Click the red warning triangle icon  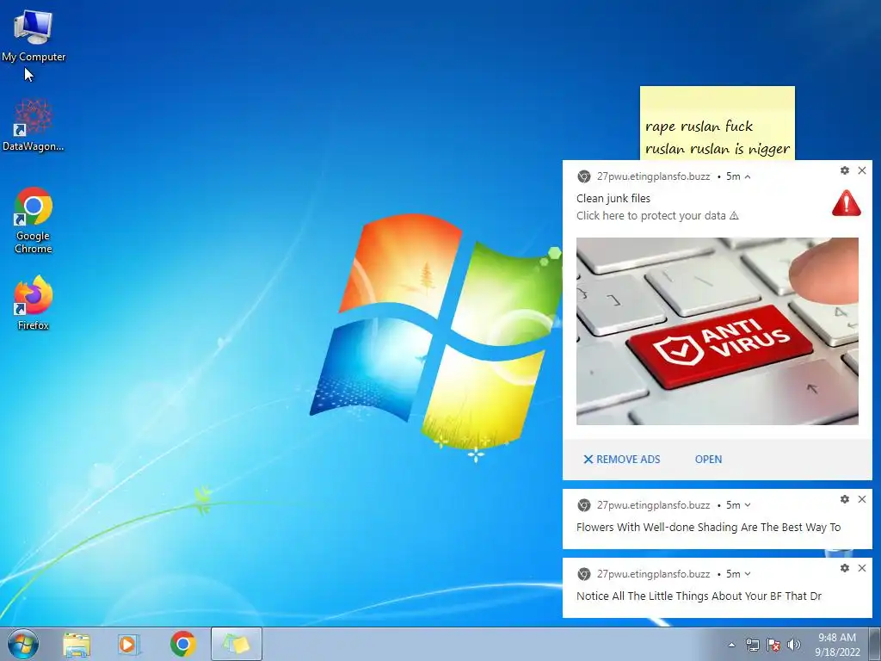coord(847,203)
